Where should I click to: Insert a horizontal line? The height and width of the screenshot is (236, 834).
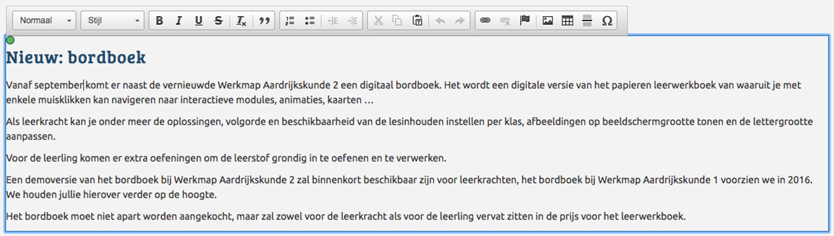(x=587, y=21)
